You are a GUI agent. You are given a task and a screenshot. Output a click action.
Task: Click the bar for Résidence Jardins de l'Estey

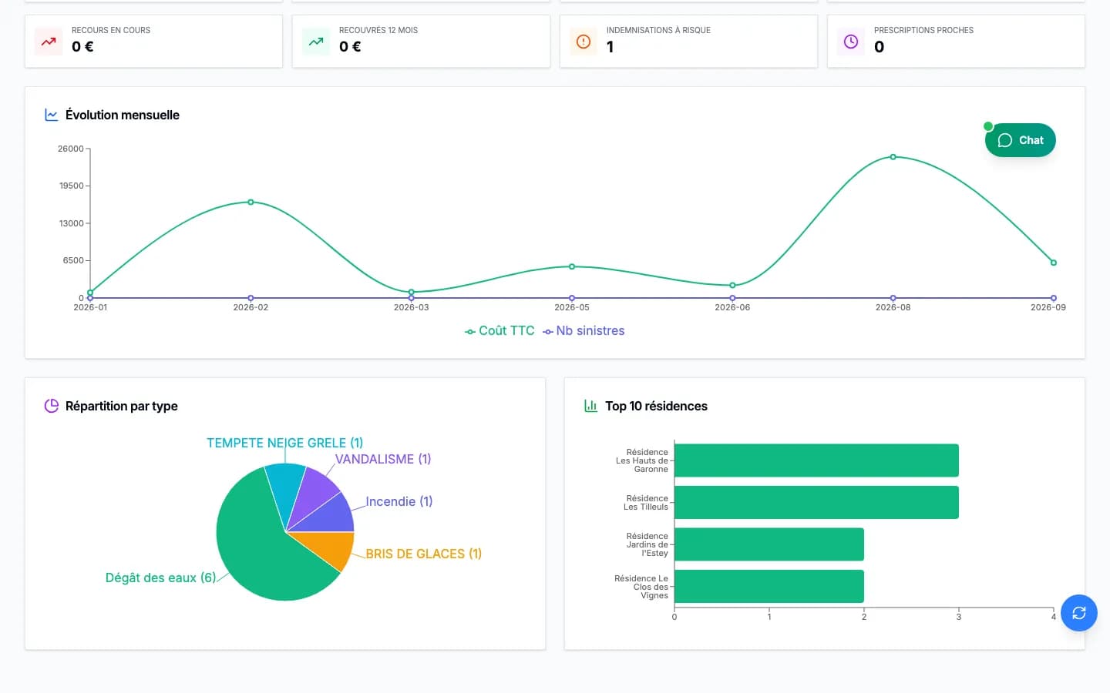click(769, 544)
